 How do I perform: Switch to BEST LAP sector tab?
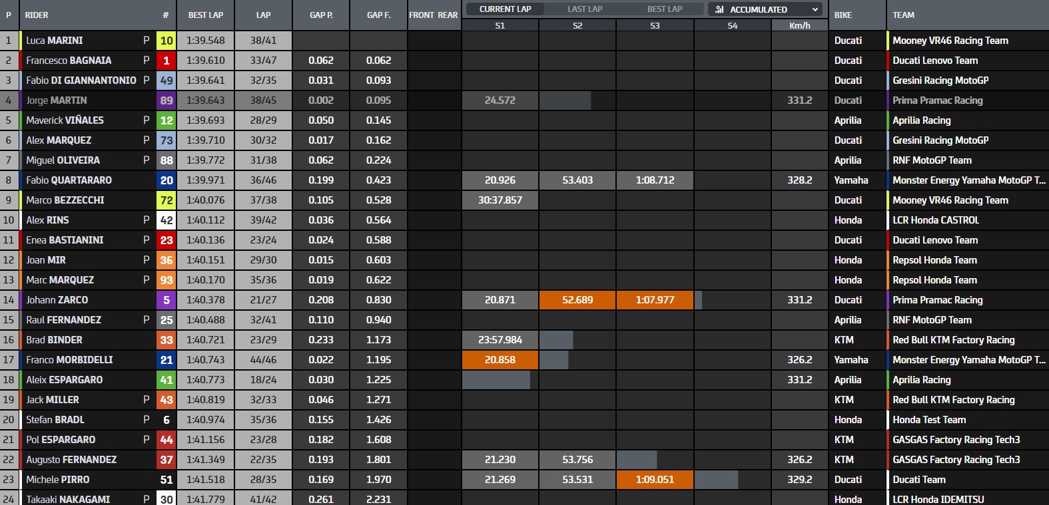665,9
